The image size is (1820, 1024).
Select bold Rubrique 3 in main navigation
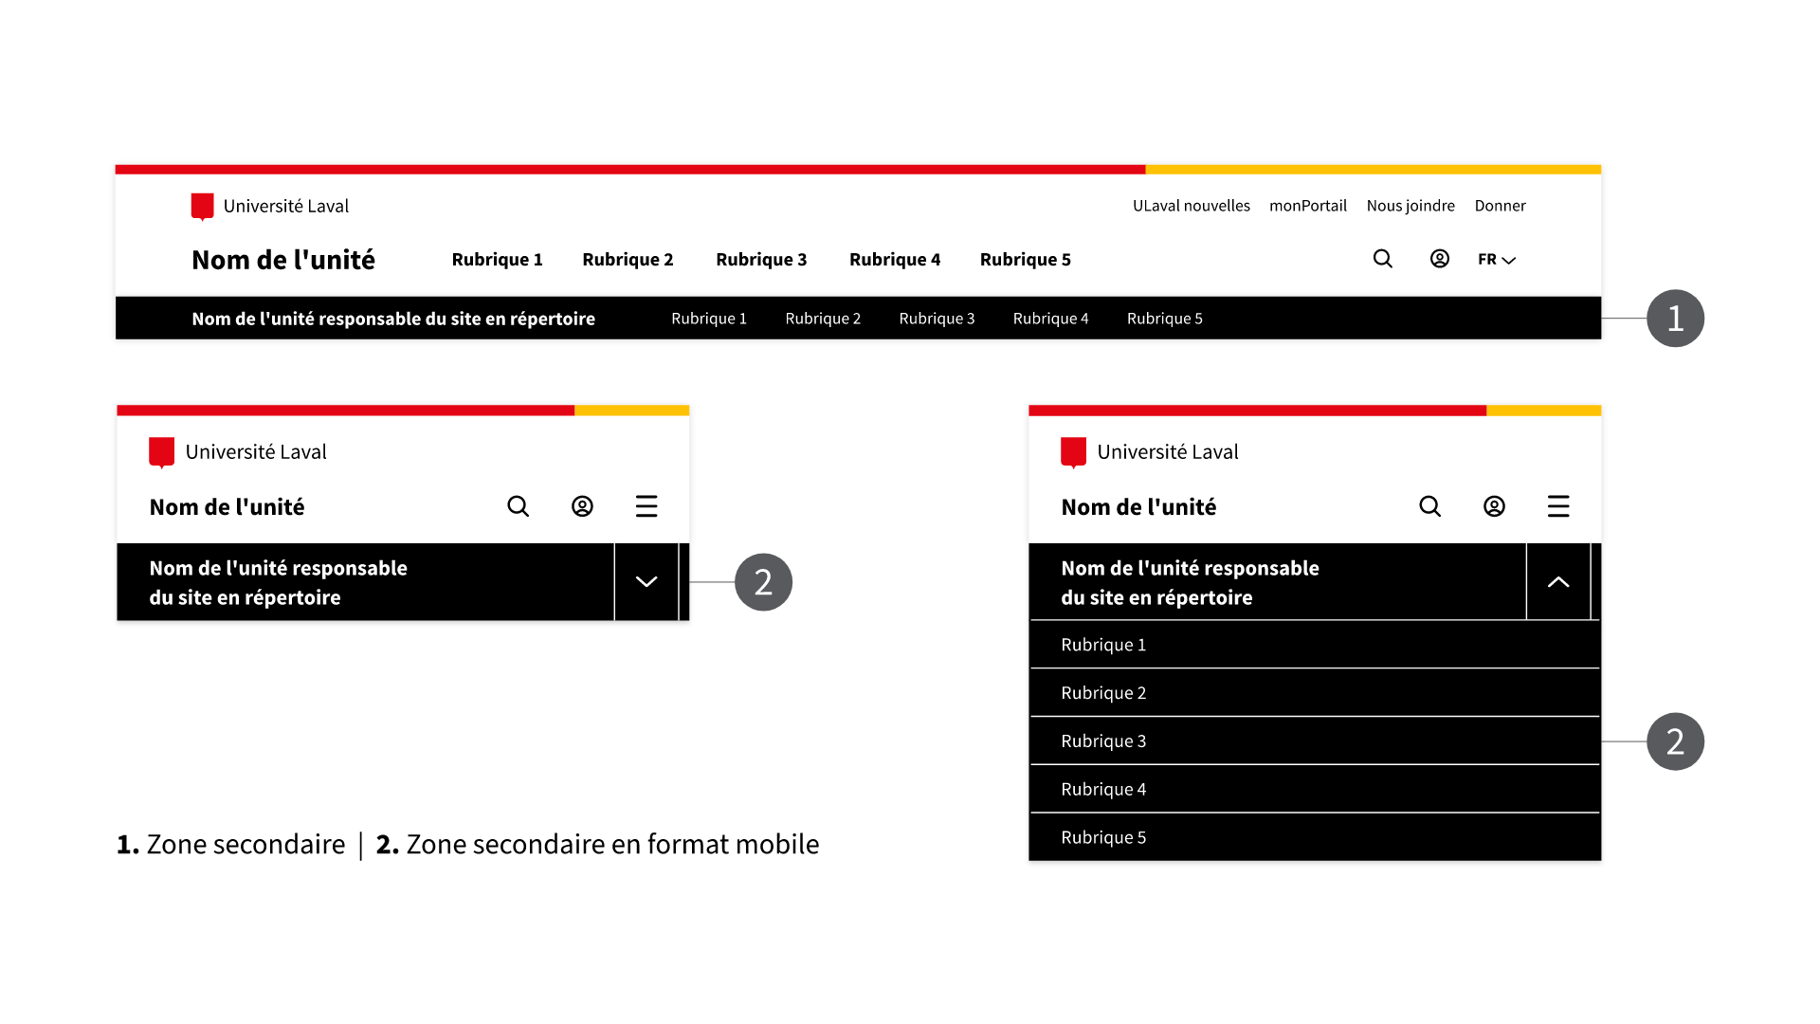pyautogui.click(x=761, y=260)
